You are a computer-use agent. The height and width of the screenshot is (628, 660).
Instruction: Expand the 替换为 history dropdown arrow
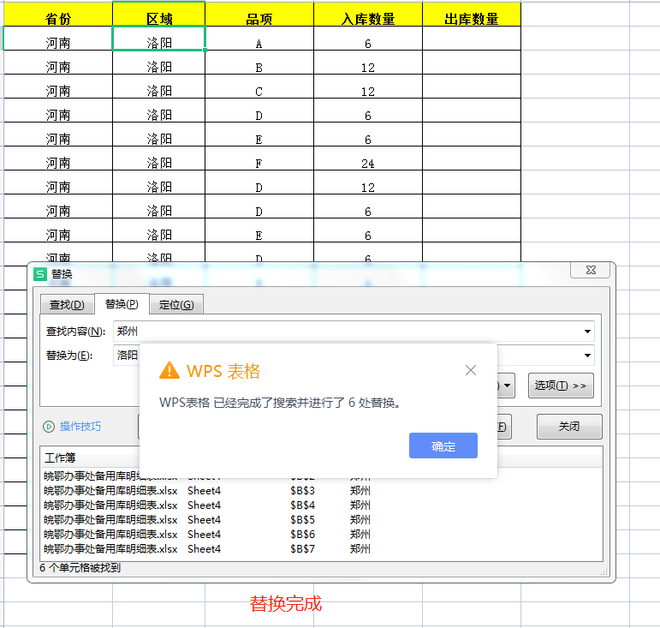pyautogui.click(x=587, y=355)
